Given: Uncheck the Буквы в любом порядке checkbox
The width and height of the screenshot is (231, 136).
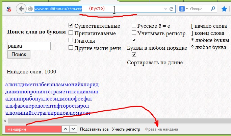Looking at the screenshot, I should click(x=134, y=40).
